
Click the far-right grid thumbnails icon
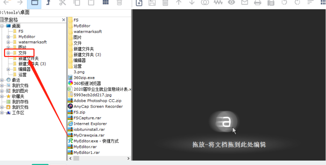(x=323, y=2)
